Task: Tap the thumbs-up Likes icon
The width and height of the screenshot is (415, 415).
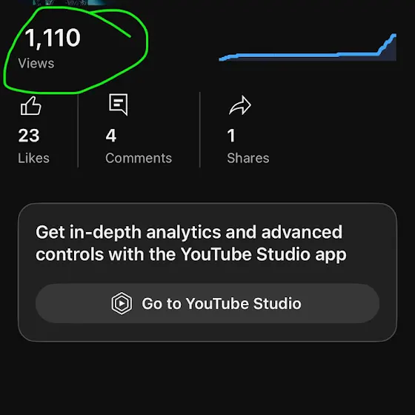Action: click(31, 105)
